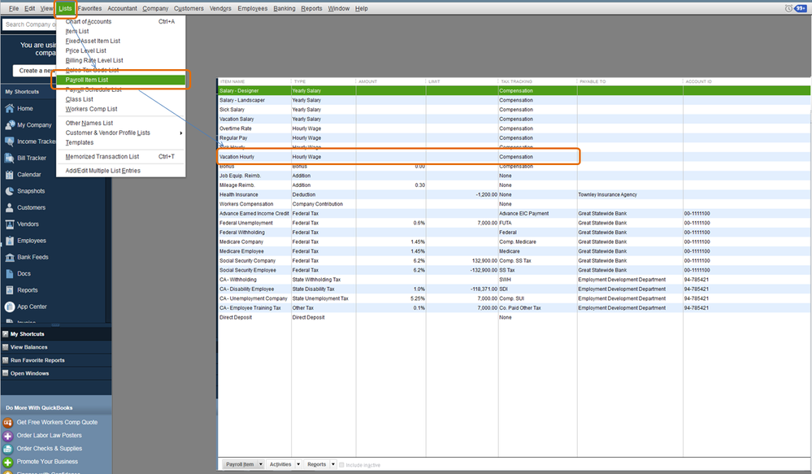812x474 pixels.
Task: Choose Price Level List
Action: point(120,50)
